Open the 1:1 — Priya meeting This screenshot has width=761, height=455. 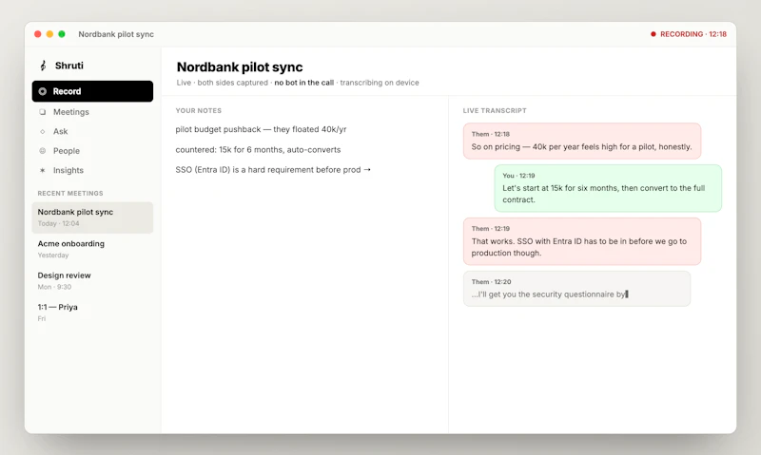[92, 313]
